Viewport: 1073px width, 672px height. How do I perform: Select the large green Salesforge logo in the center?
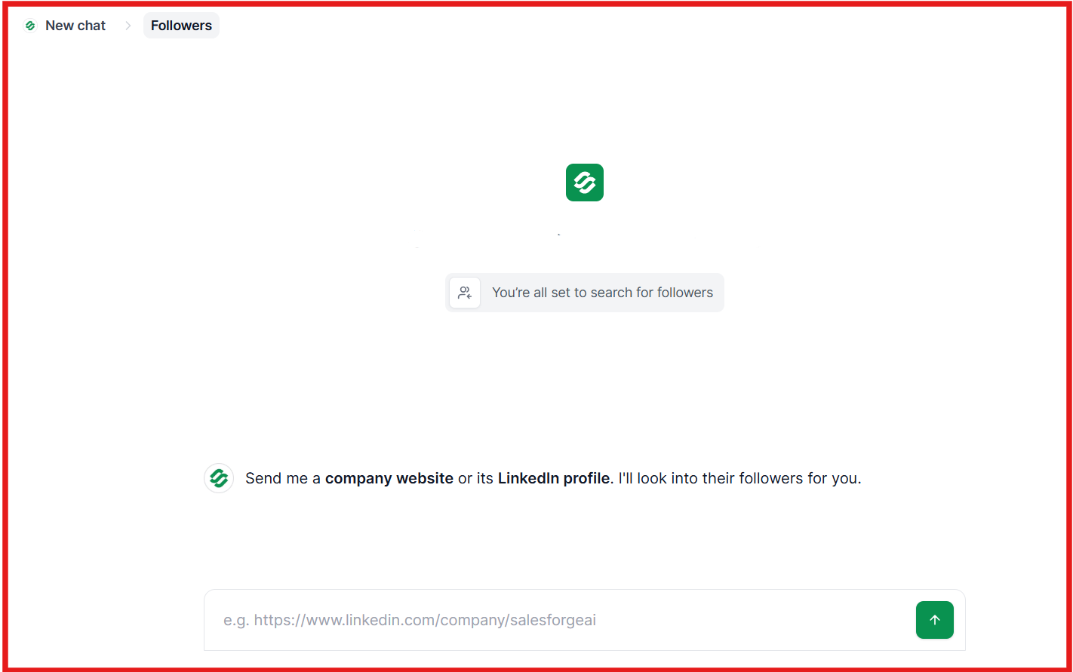point(584,182)
